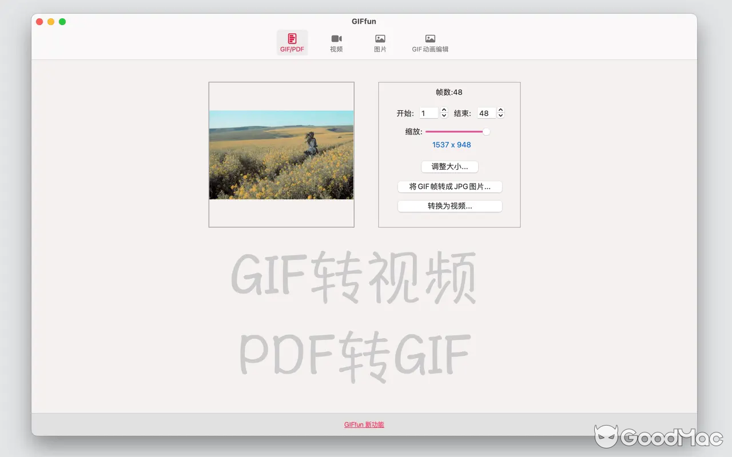The height and width of the screenshot is (457, 732).
Task: Decrease 结束 value using its down stepper
Action: tap(500, 115)
